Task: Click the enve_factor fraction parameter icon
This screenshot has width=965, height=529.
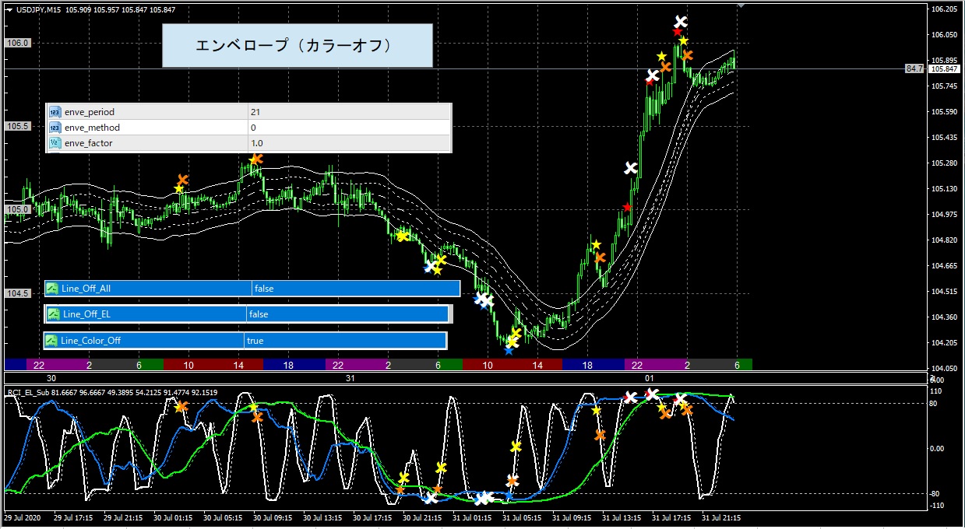Action: (55, 143)
